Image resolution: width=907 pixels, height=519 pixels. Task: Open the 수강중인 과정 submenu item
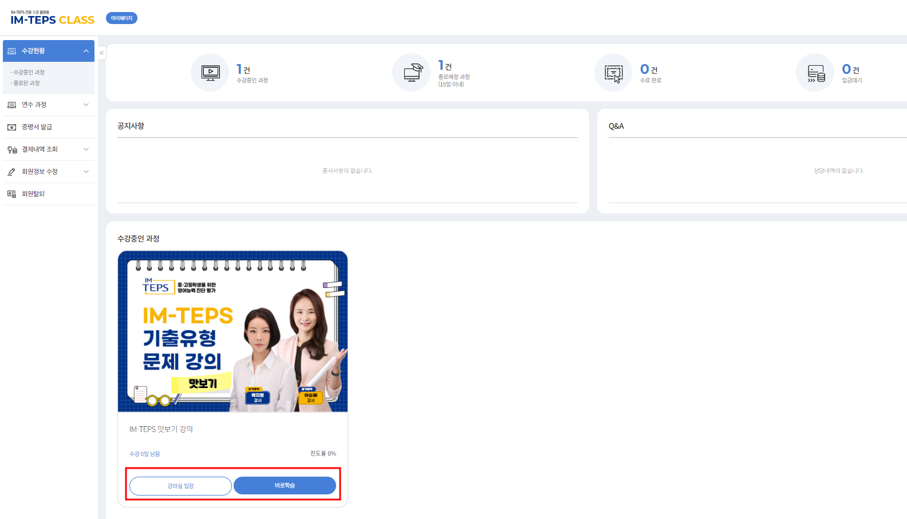[x=29, y=72]
